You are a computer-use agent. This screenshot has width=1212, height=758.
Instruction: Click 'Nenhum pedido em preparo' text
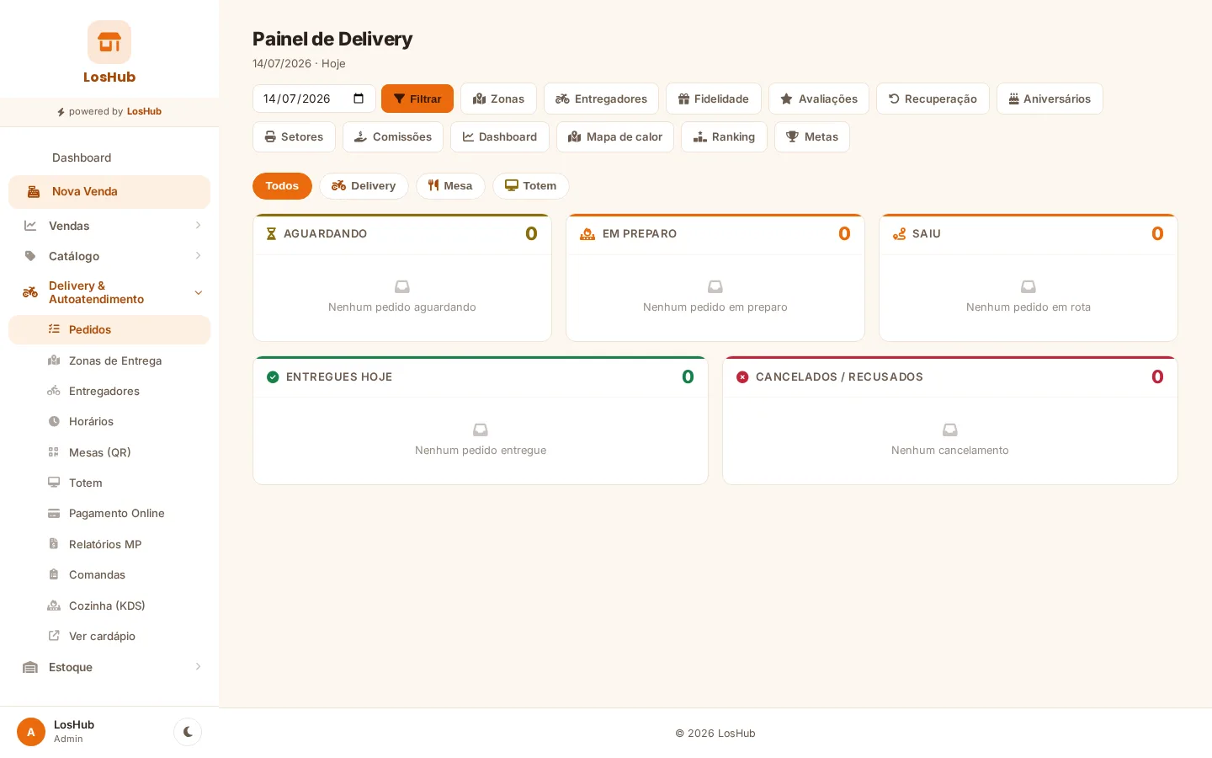point(715,307)
